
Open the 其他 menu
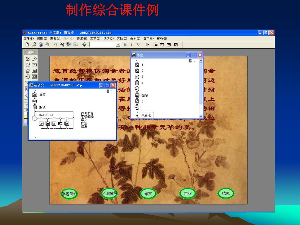click(x=122, y=38)
